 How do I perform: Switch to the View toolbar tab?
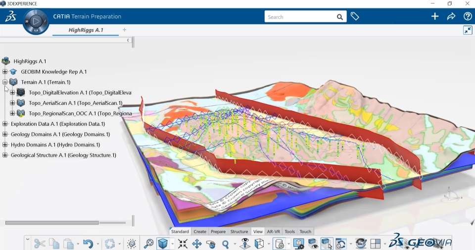point(258,232)
